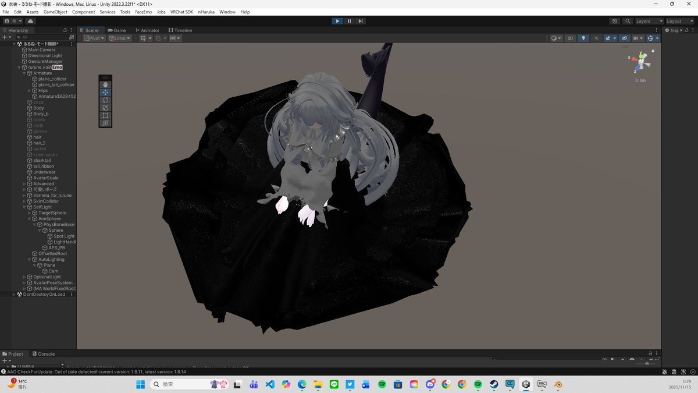The width and height of the screenshot is (698, 393).
Task: Collapse the Armature object
Action: (24, 73)
